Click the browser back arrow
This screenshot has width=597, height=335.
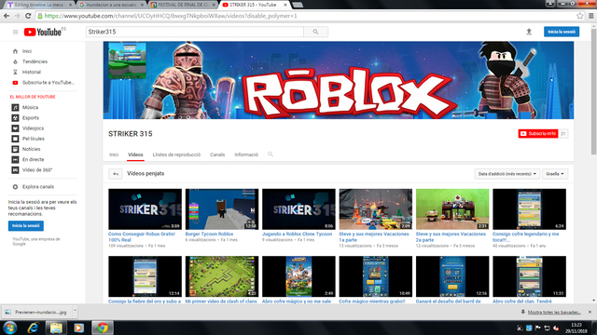pos(7,16)
